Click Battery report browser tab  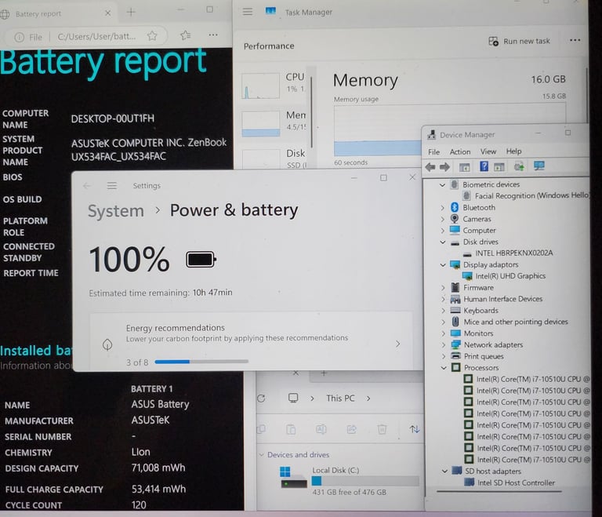[x=56, y=13]
